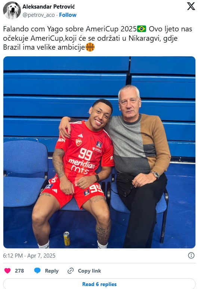
Task: Open the tweet info icon
Action: pyautogui.click(x=191, y=255)
